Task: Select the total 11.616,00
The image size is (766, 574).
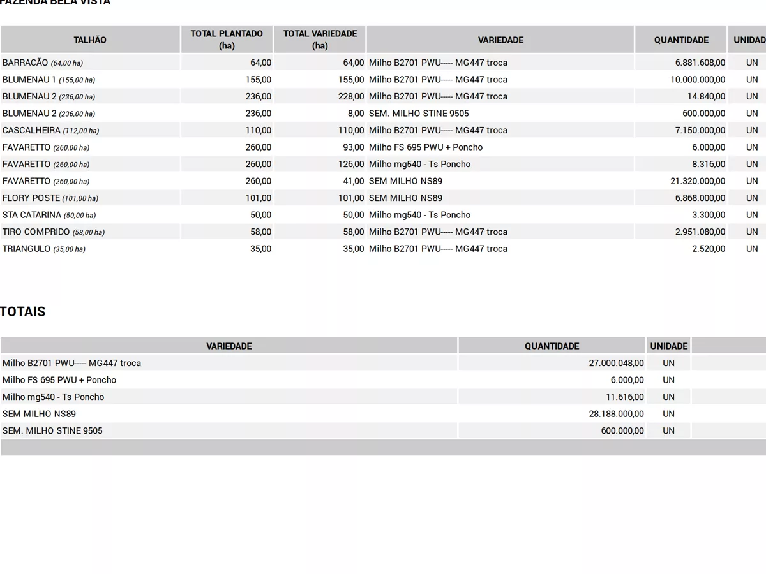Action: pyautogui.click(x=625, y=397)
